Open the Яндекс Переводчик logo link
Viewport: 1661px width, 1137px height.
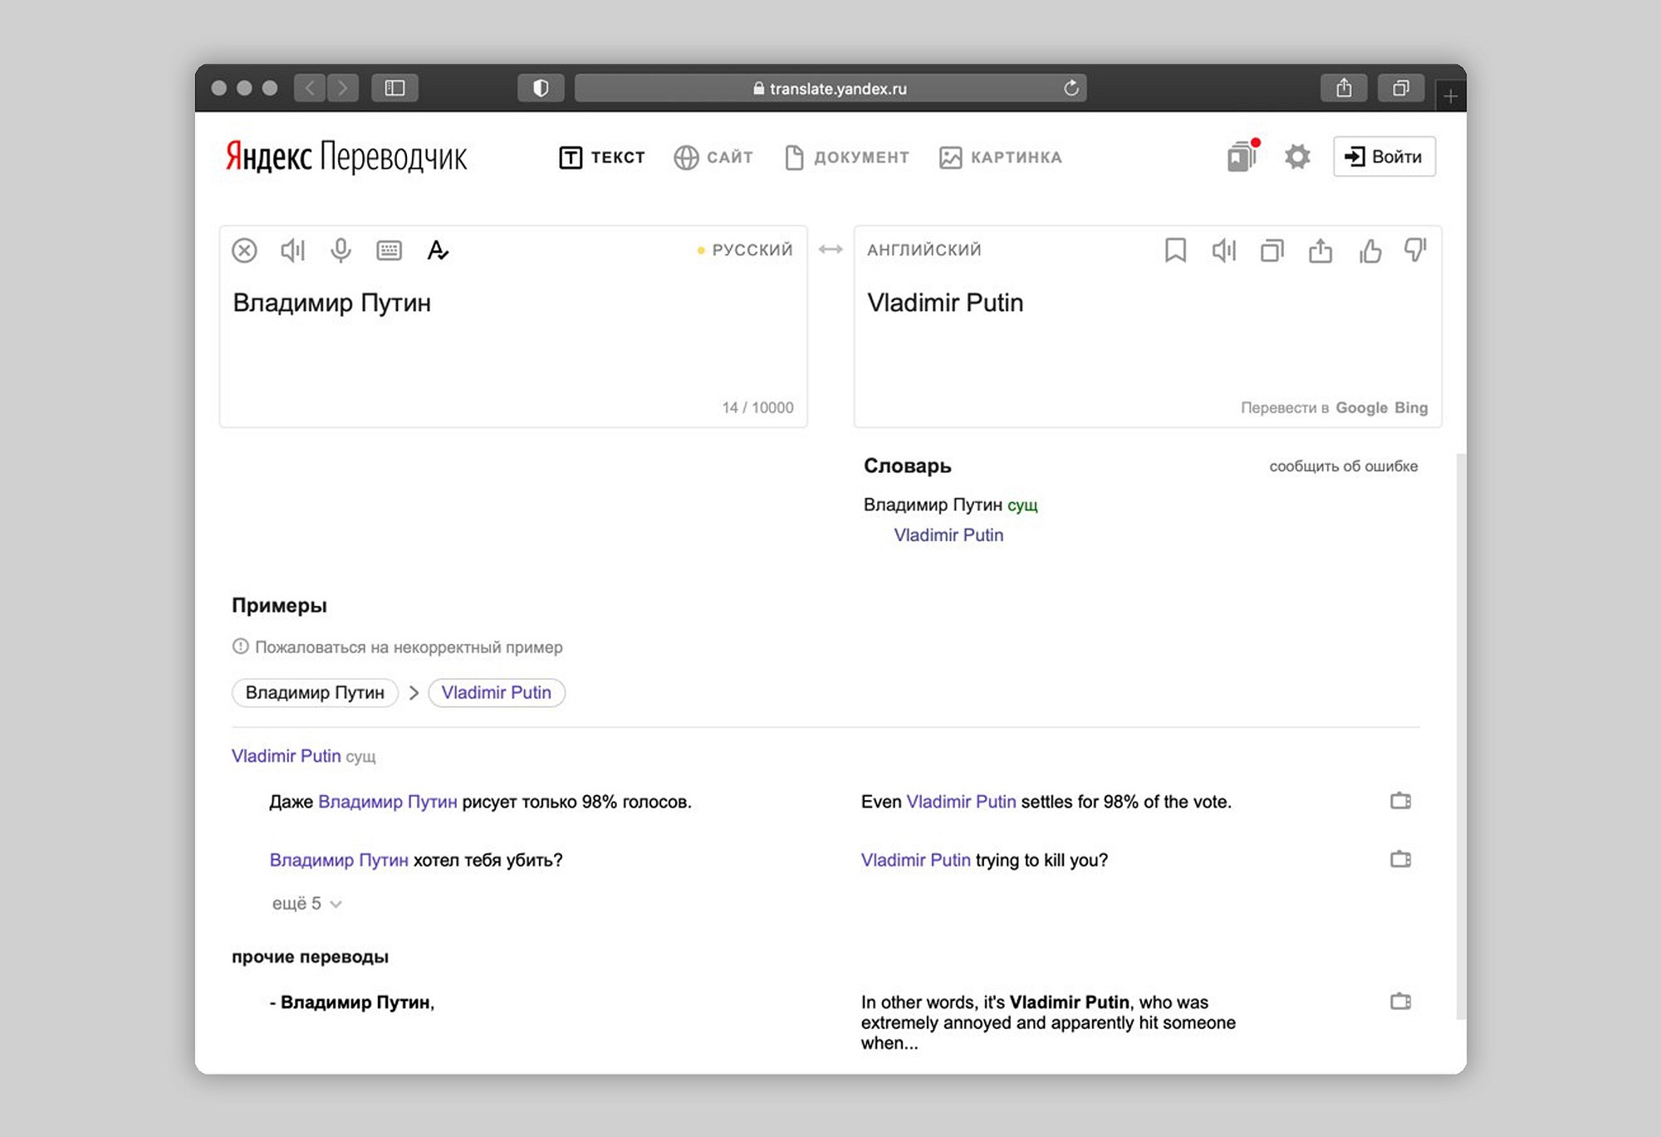coord(346,156)
